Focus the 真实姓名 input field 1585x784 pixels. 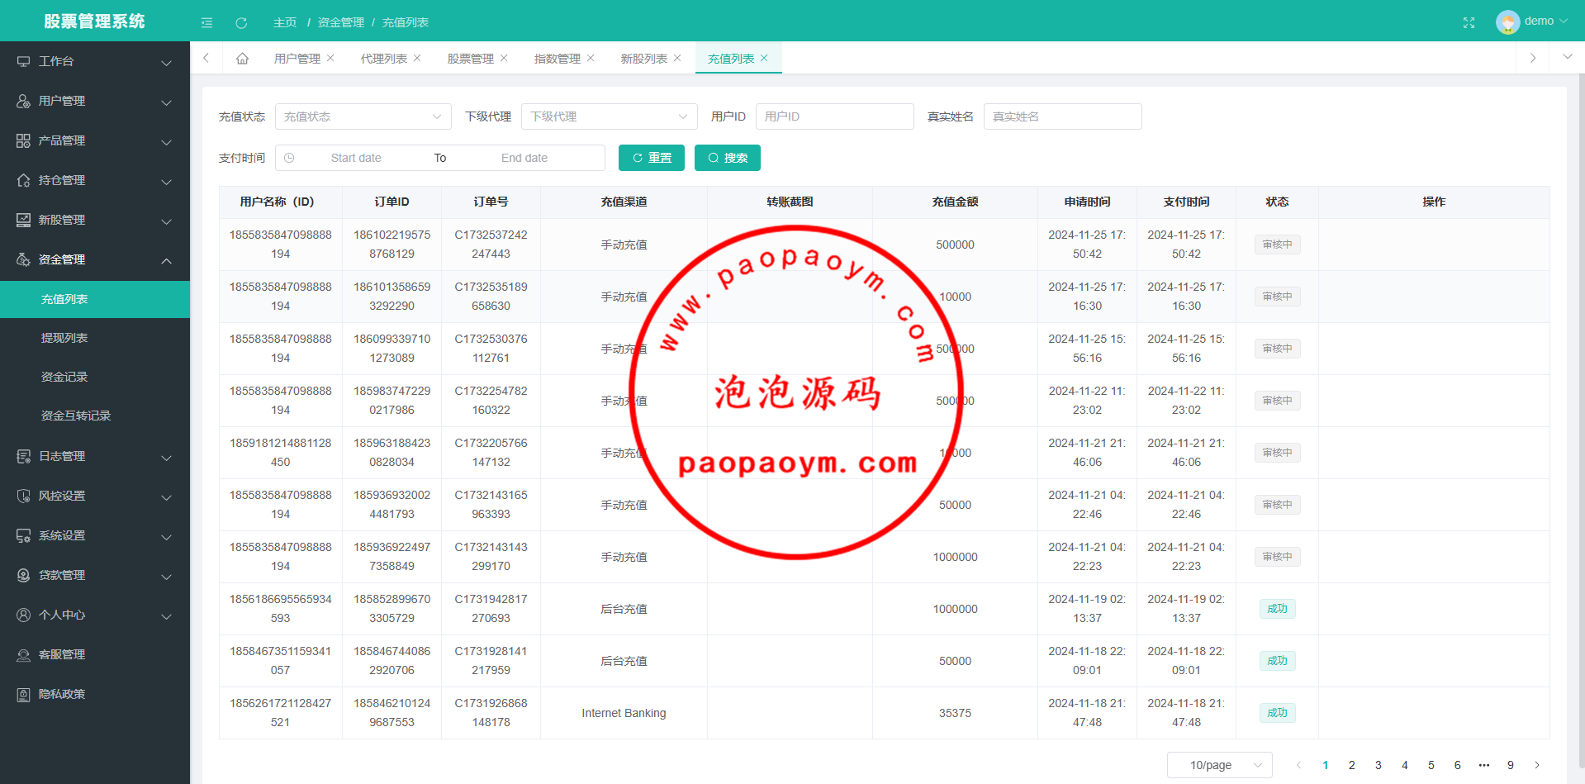click(1063, 116)
